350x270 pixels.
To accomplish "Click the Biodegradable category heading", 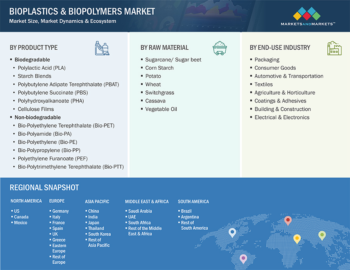I will coord(32,60).
